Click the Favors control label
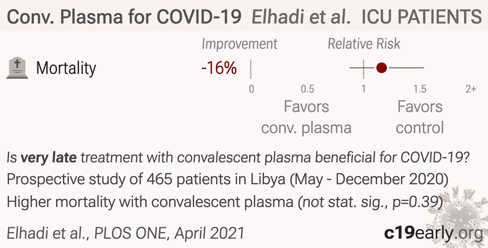Screen dimensions: 488x248 point(420,117)
